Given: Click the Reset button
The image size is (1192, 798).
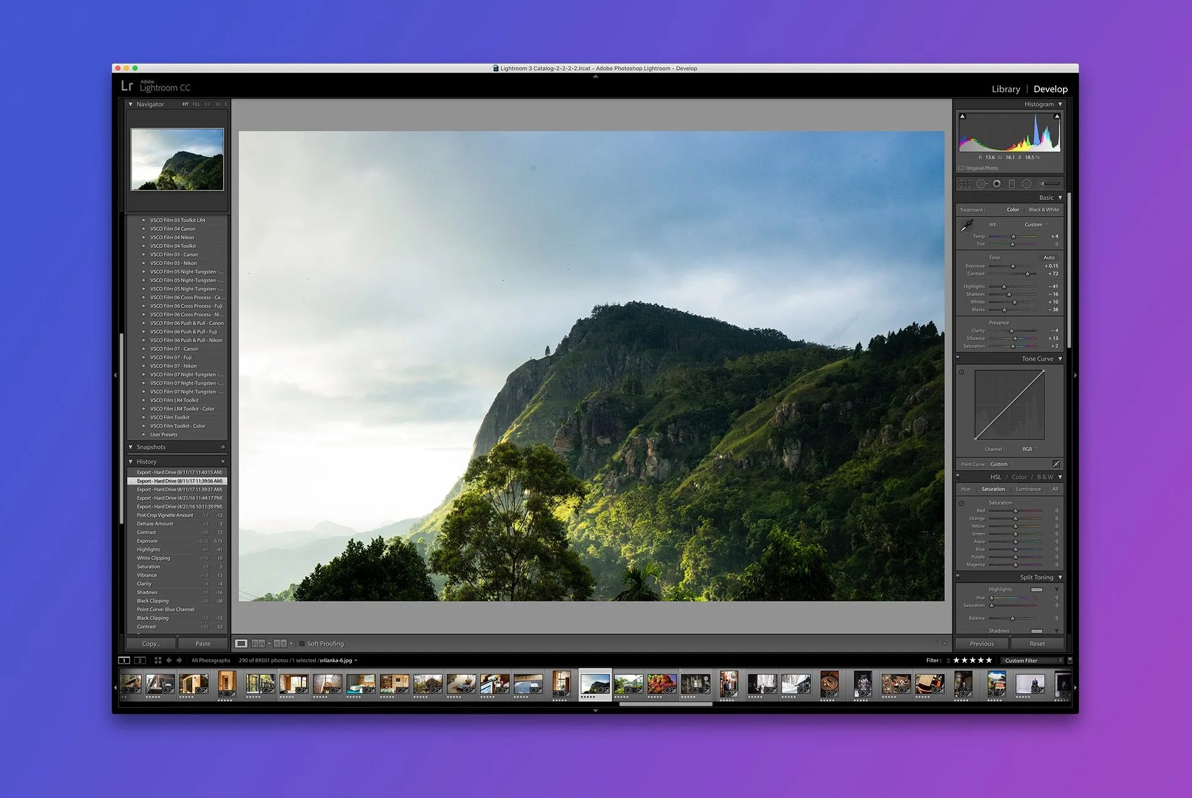Looking at the screenshot, I should (x=1037, y=644).
